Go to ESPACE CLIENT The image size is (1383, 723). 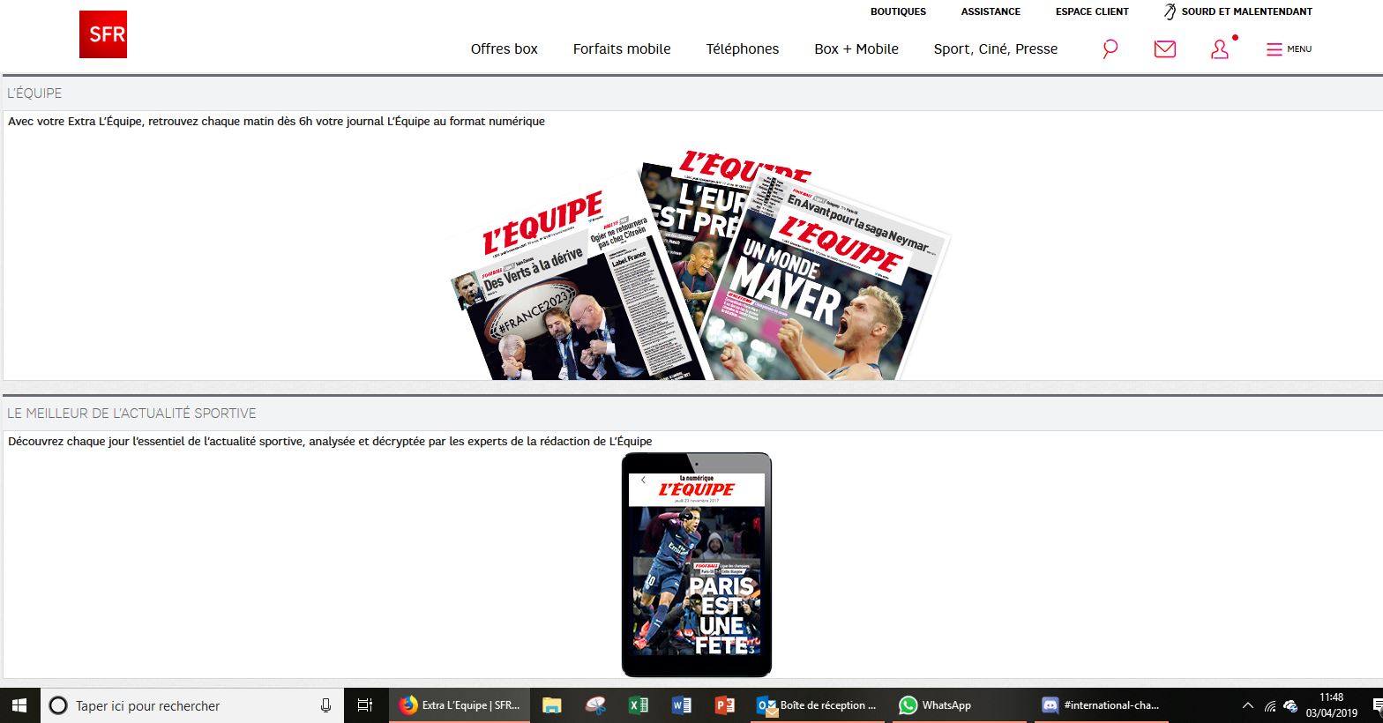pyautogui.click(x=1092, y=11)
